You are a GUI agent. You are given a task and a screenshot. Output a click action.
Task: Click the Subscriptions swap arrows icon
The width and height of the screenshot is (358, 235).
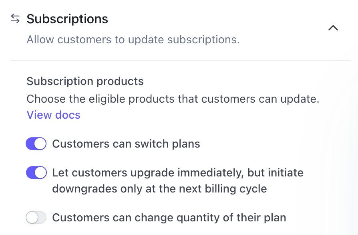[x=15, y=19]
